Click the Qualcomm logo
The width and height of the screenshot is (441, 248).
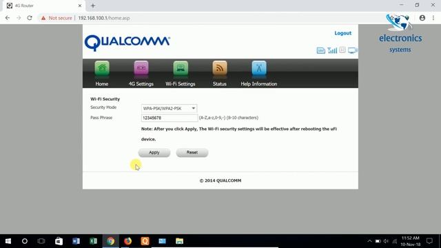click(x=127, y=43)
